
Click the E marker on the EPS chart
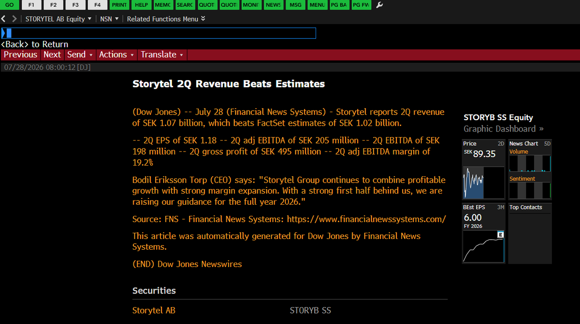pyautogui.click(x=501, y=235)
